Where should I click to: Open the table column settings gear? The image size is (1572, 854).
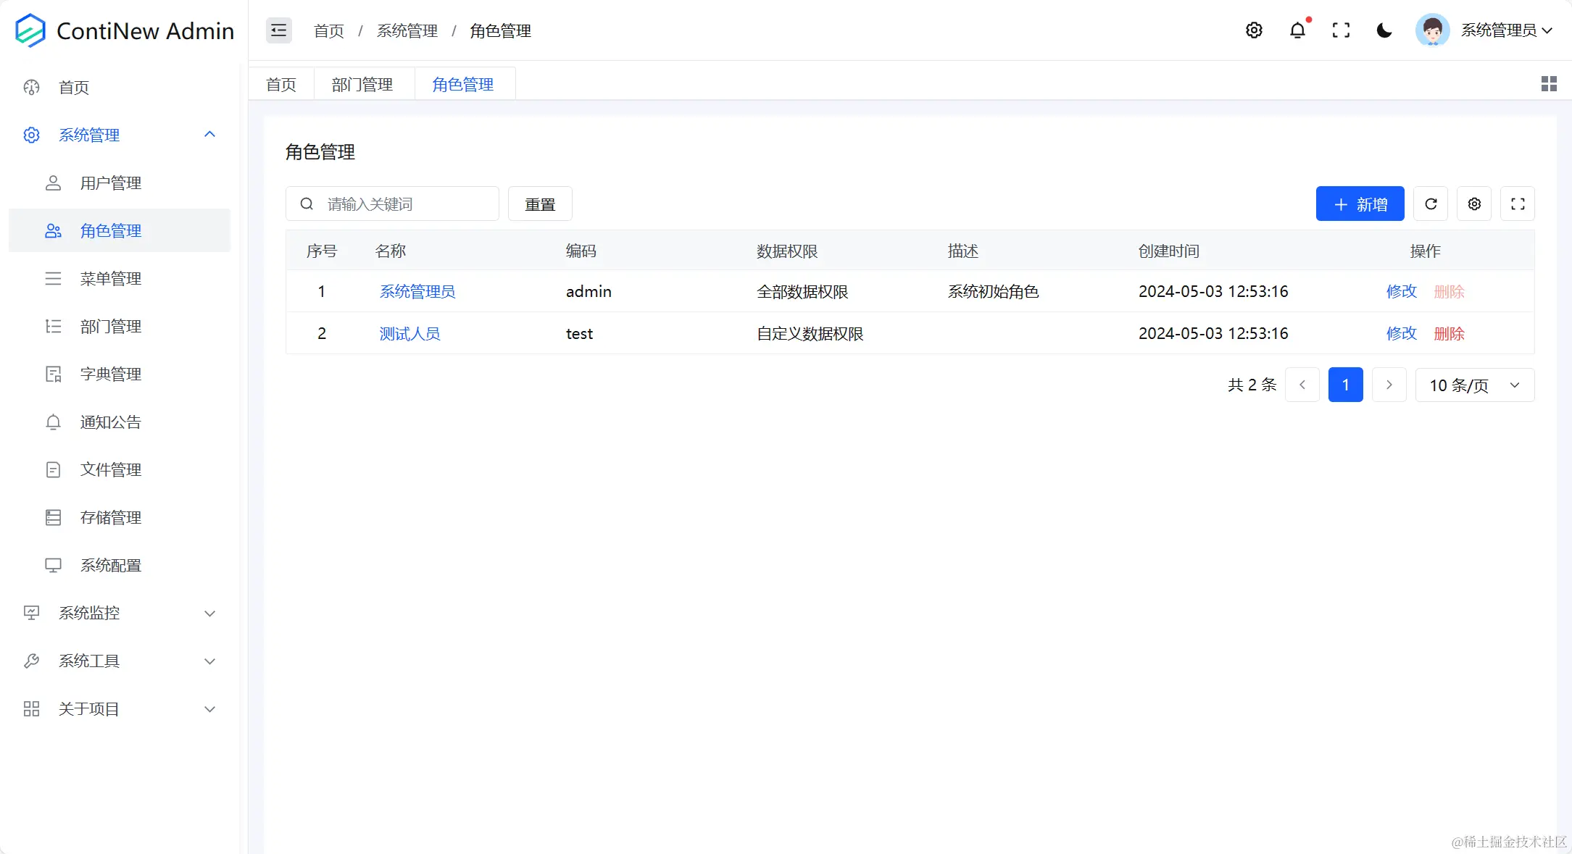coord(1473,204)
